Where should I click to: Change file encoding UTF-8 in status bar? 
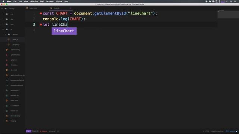(x=207, y=131)
